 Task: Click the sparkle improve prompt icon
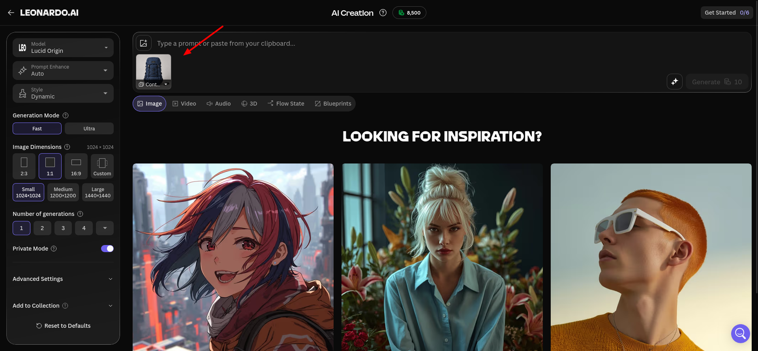675,82
